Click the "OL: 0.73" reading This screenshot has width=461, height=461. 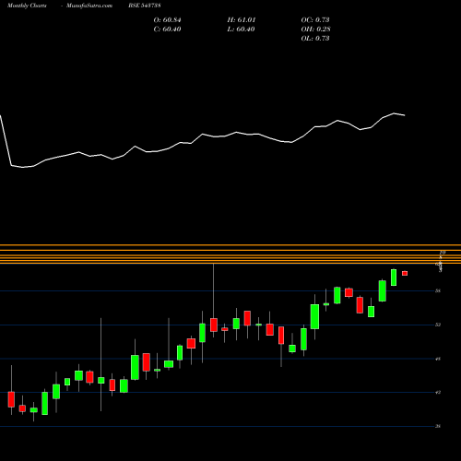[315, 39]
